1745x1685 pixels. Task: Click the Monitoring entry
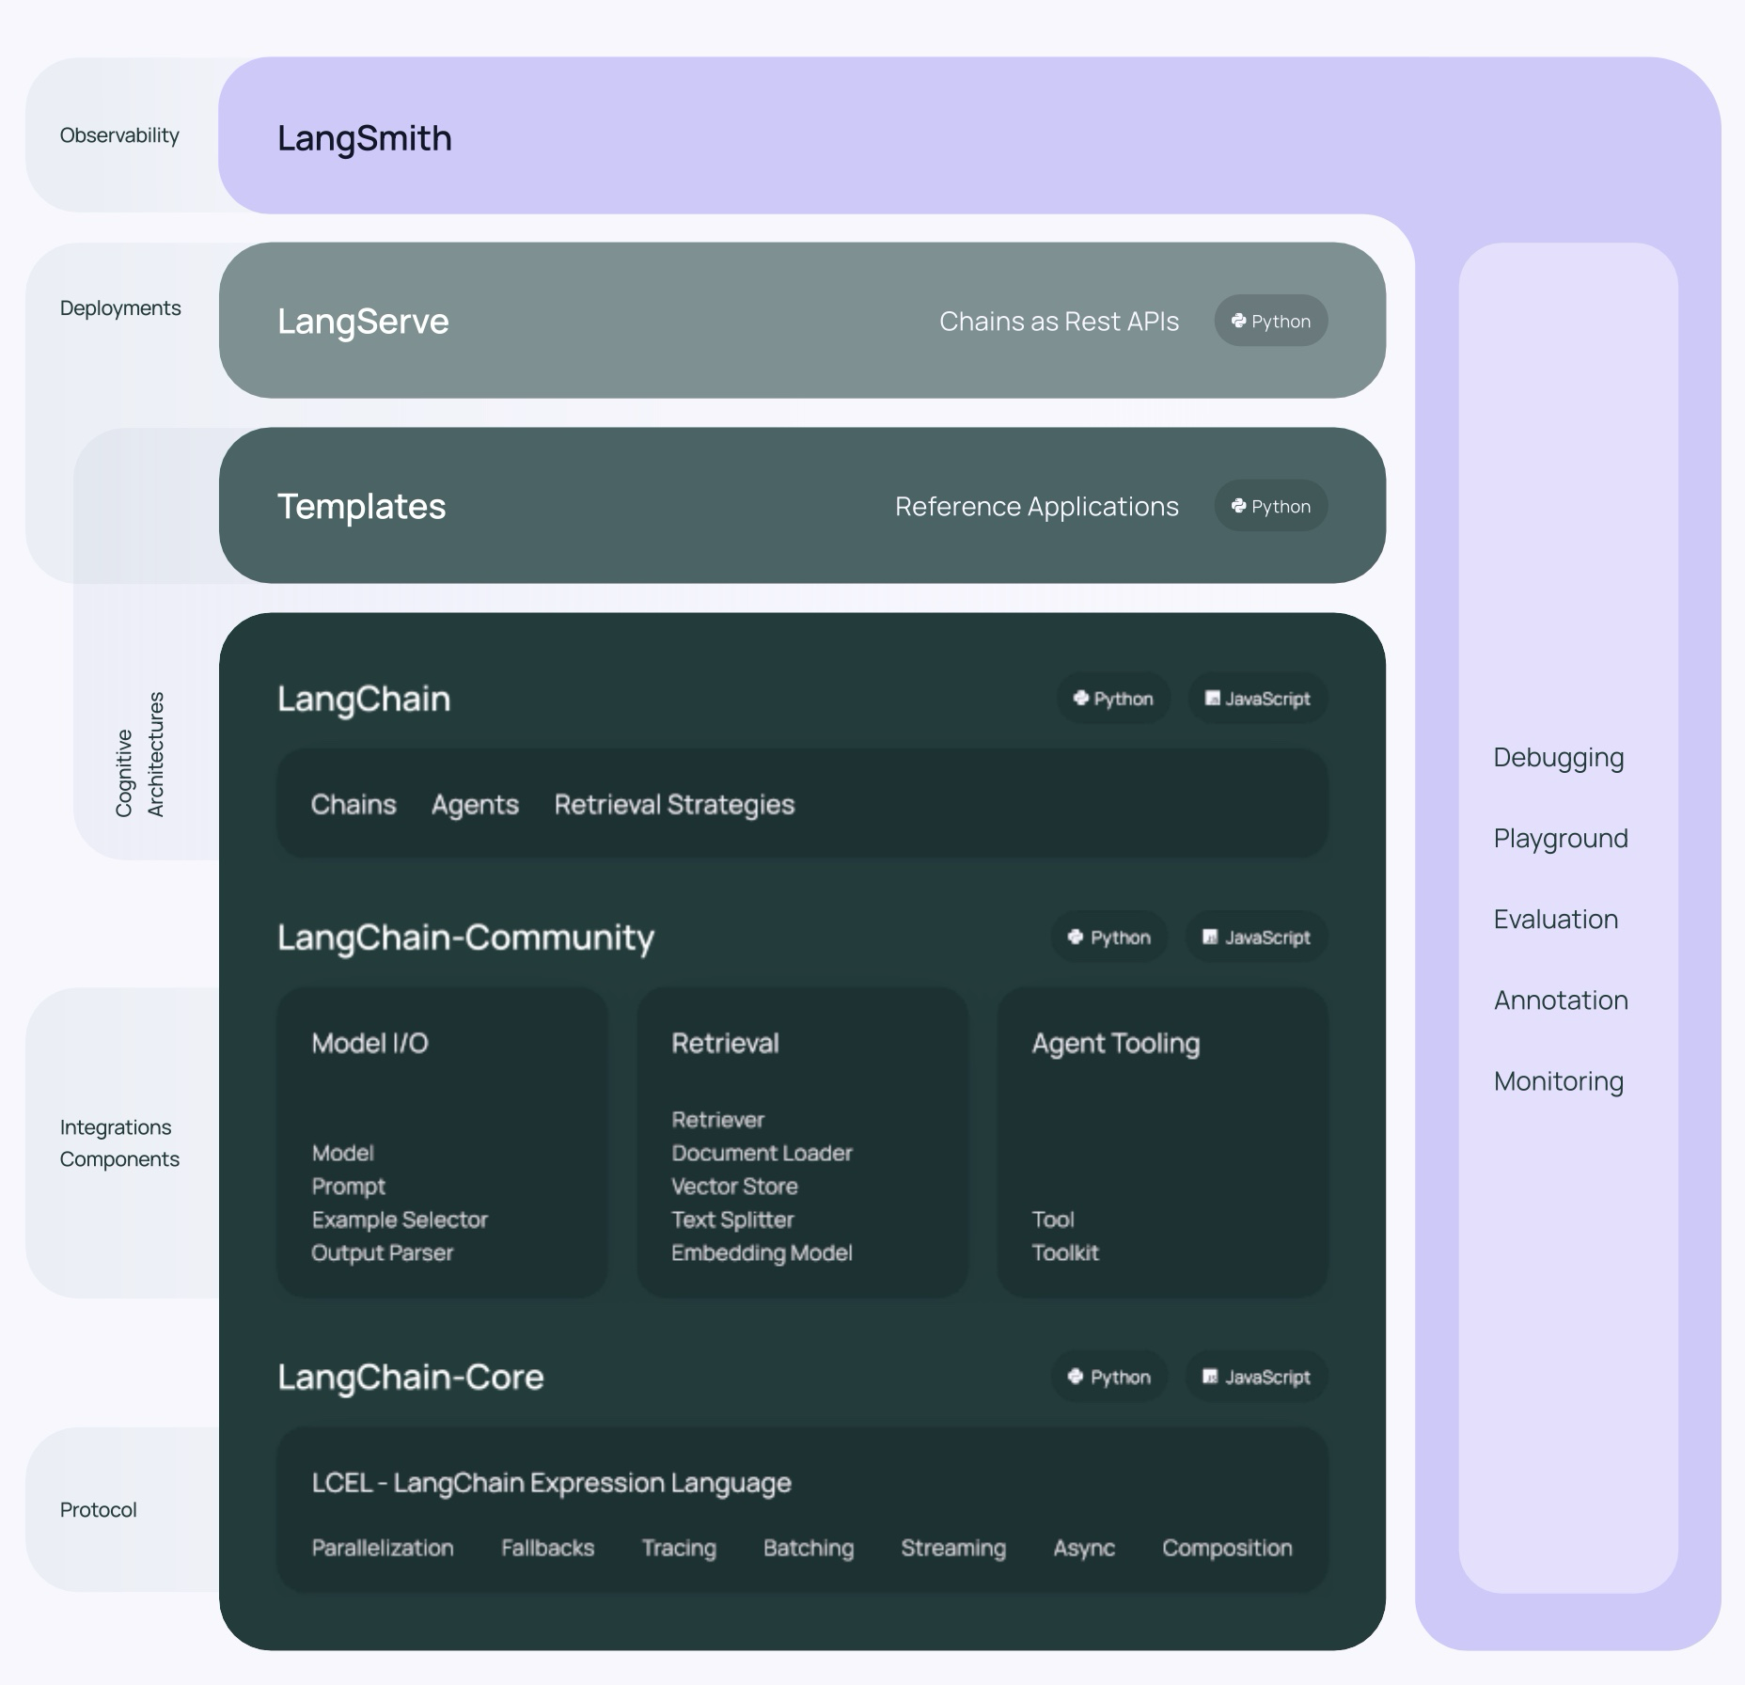[1558, 1081]
